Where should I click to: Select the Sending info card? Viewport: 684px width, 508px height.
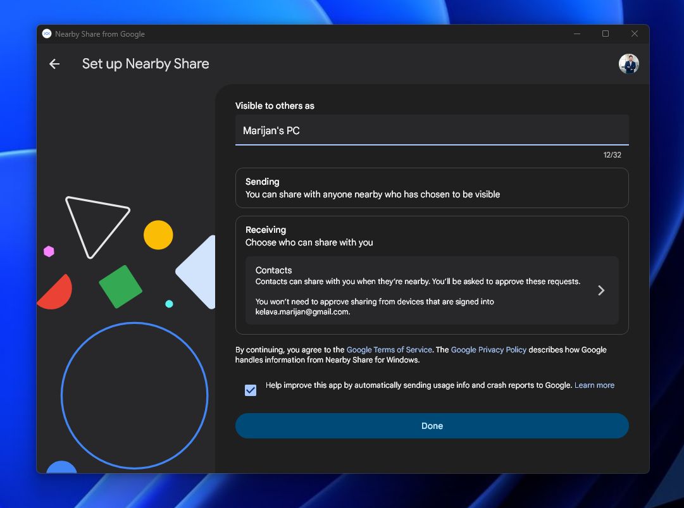point(432,188)
